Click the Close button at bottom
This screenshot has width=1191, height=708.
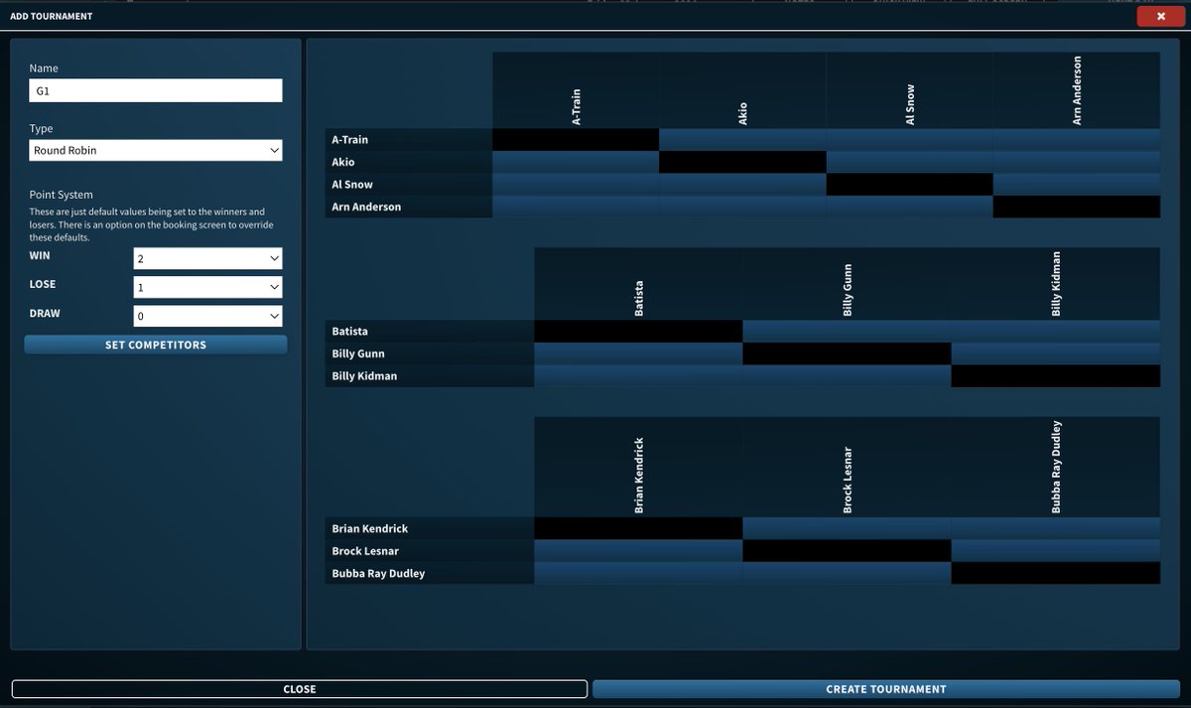pos(300,689)
